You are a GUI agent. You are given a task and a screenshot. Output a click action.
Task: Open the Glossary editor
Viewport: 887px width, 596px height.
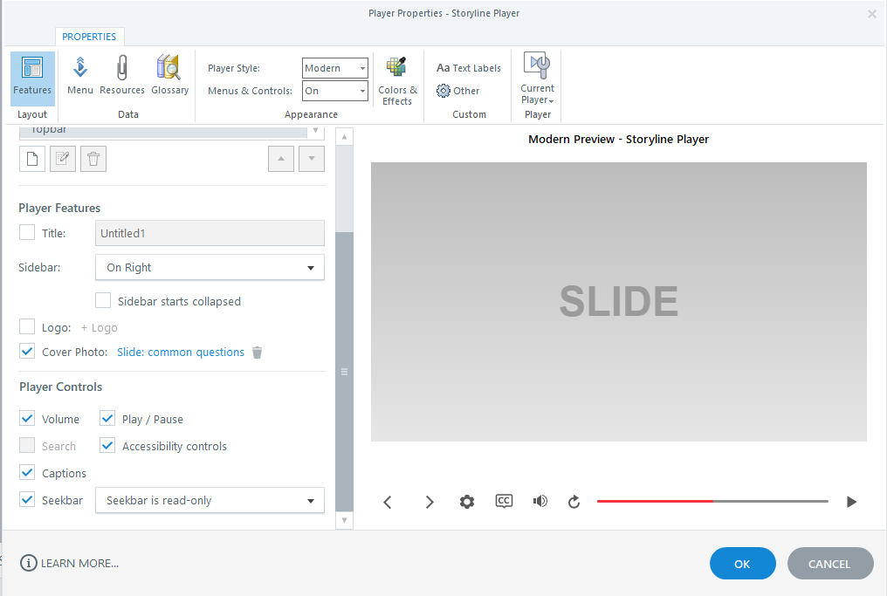[169, 76]
